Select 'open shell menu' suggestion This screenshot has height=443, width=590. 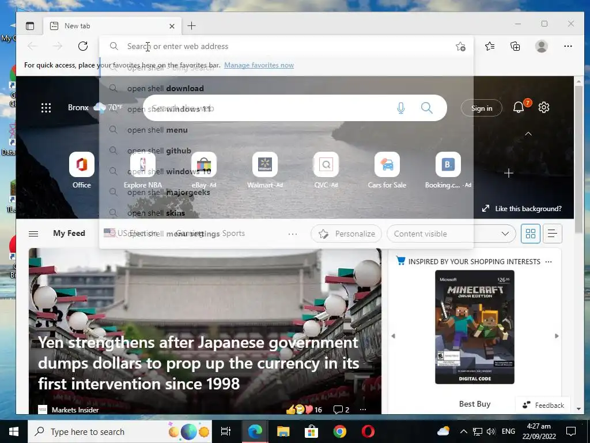(286, 130)
